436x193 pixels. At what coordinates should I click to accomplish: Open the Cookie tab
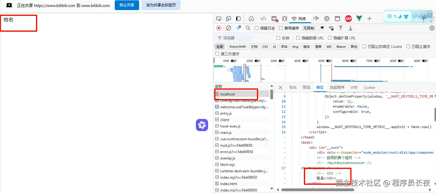point(369,88)
